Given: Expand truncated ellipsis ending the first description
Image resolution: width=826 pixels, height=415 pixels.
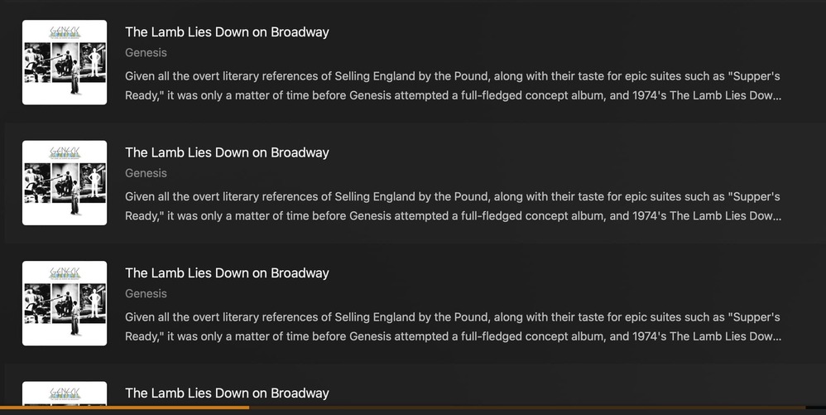Looking at the screenshot, I should (776, 95).
